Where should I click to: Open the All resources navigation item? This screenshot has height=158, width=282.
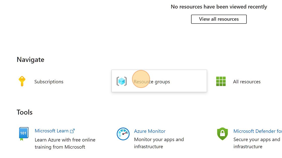(x=247, y=82)
